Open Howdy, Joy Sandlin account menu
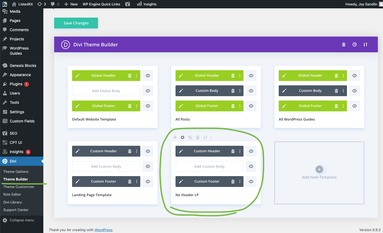 pos(364,4)
